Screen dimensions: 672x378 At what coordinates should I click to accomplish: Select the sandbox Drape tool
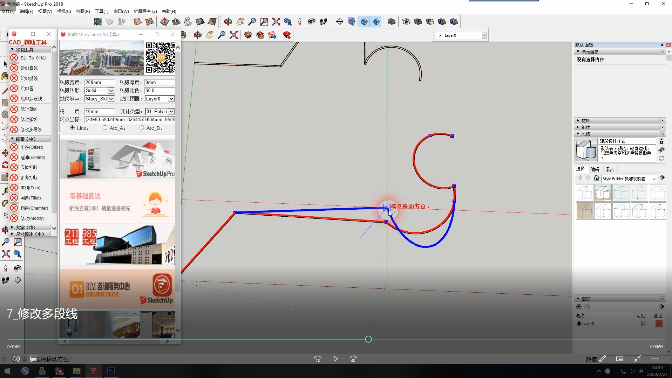[x=188, y=22]
